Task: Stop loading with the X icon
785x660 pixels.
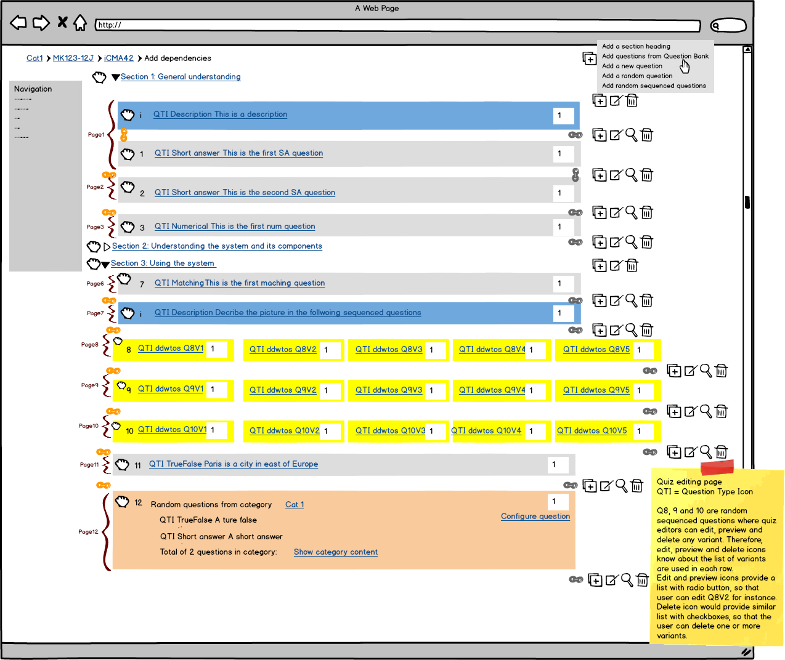Action: [62, 23]
